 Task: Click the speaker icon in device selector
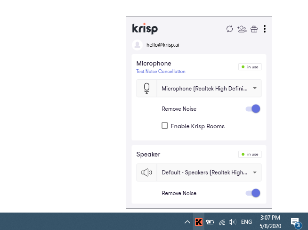coord(146,172)
